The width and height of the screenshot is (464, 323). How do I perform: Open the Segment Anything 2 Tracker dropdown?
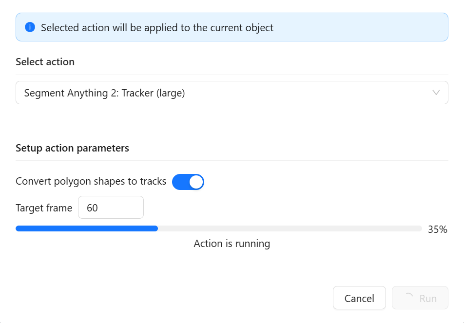click(x=232, y=93)
